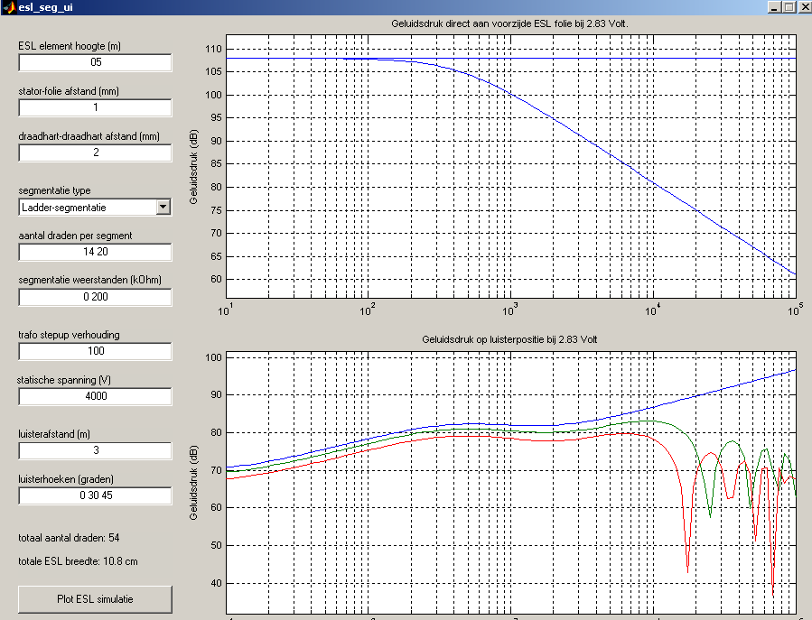Click the draadhart-draadhart afstand input field
Screen dimensions: 812x620
point(95,153)
